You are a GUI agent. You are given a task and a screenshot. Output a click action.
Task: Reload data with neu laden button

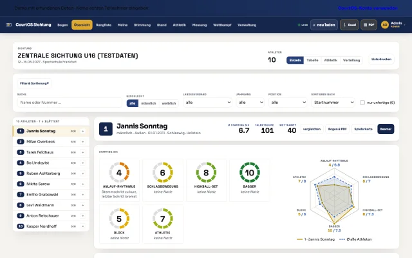coord(324,25)
